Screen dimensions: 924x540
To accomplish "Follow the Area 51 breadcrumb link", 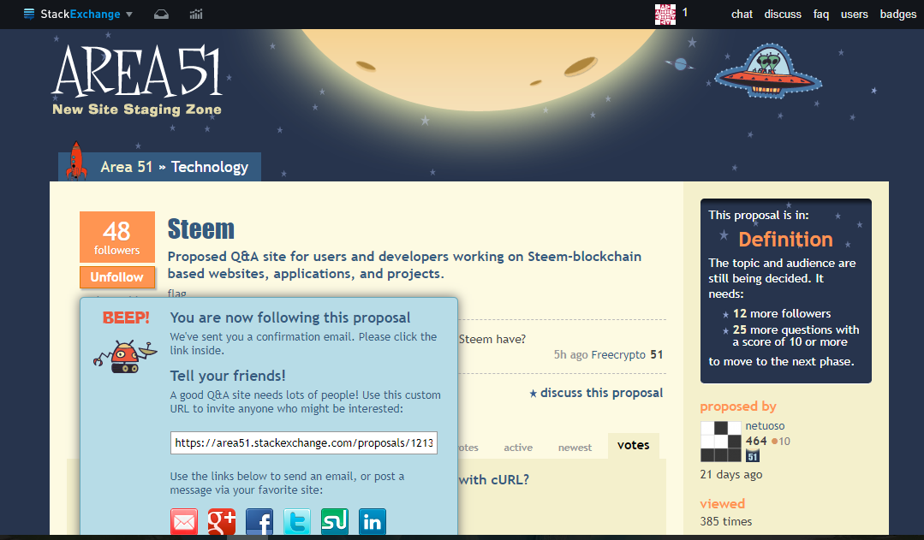I will coord(126,167).
